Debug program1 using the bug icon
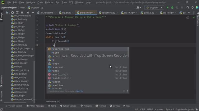Viewport: 199px width, 111px height. click(x=172, y=8)
